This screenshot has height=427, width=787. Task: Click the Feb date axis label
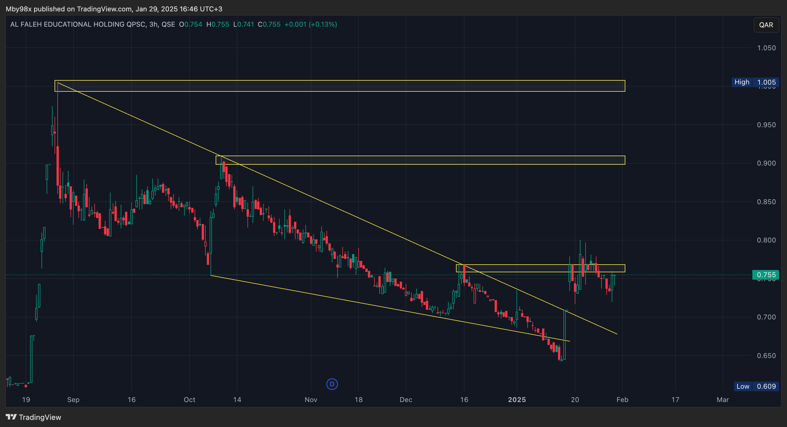click(622, 399)
